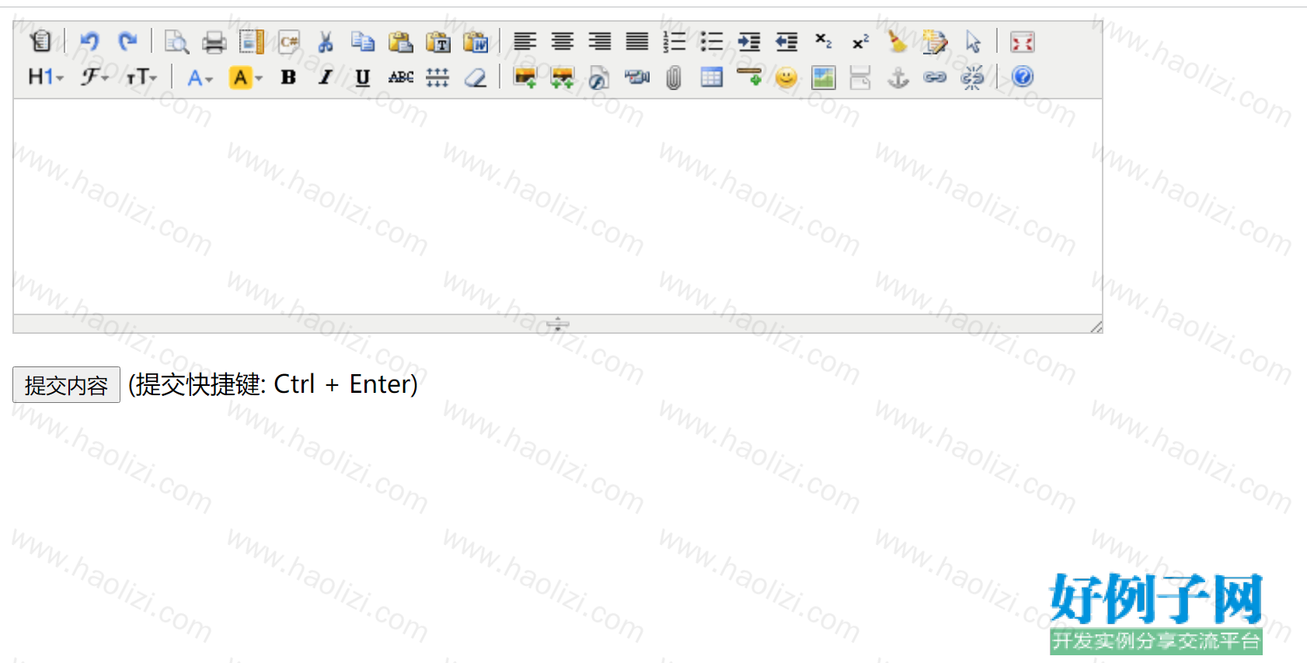This screenshot has height=663, width=1307.
Task: Toggle bold formatting
Action: coord(288,77)
